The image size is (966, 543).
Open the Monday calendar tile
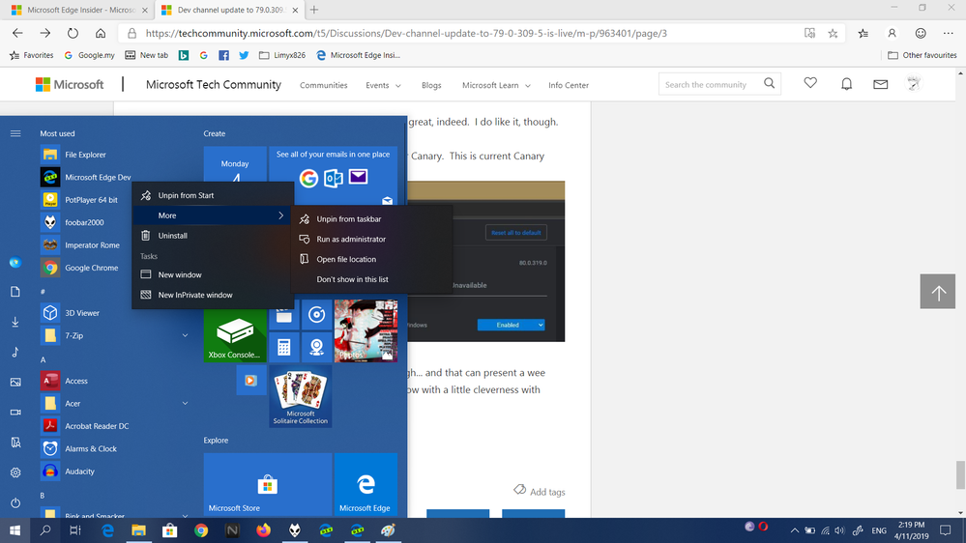click(235, 165)
